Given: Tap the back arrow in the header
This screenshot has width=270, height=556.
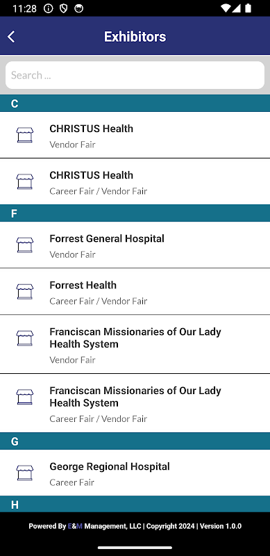Looking at the screenshot, I should point(11,37).
